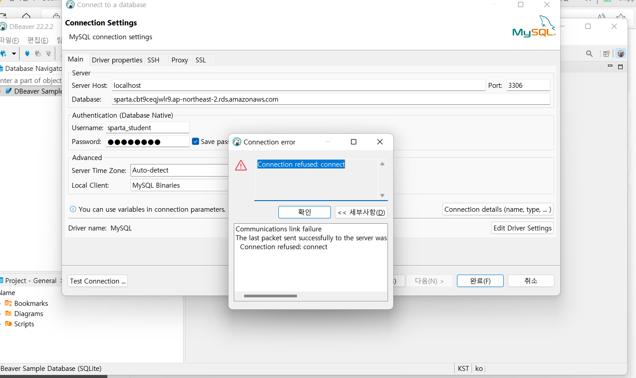This screenshot has height=378, width=636.
Task: Open the Proxy tab
Action: (x=180, y=60)
